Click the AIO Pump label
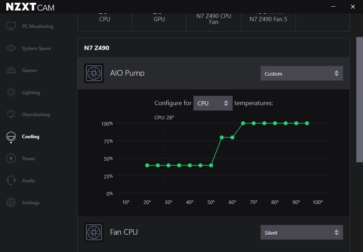The image size is (363, 252). click(x=127, y=73)
